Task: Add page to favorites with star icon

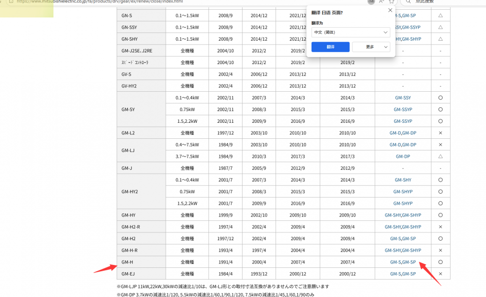Action: [391, 1]
